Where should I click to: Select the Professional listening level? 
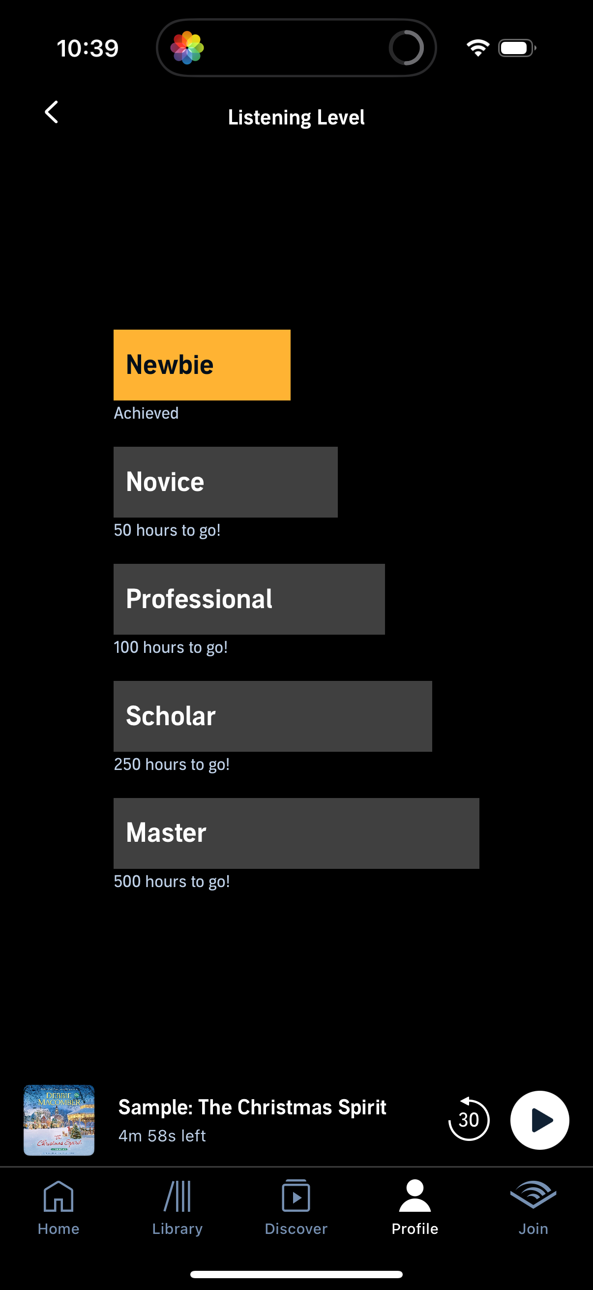[x=249, y=598]
